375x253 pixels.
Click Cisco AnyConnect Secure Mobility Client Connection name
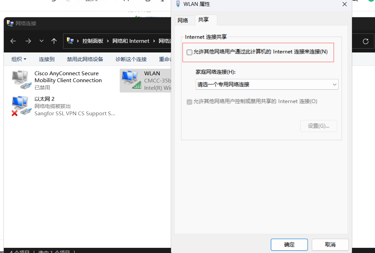coord(68,77)
